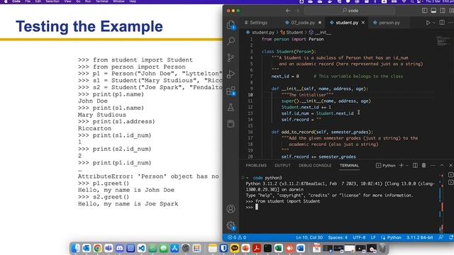Close the student.py tab
454x255 pixels.
(363, 23)
